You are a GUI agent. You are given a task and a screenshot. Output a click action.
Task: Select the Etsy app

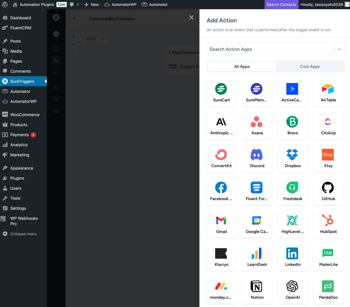[x=328, y=159]
